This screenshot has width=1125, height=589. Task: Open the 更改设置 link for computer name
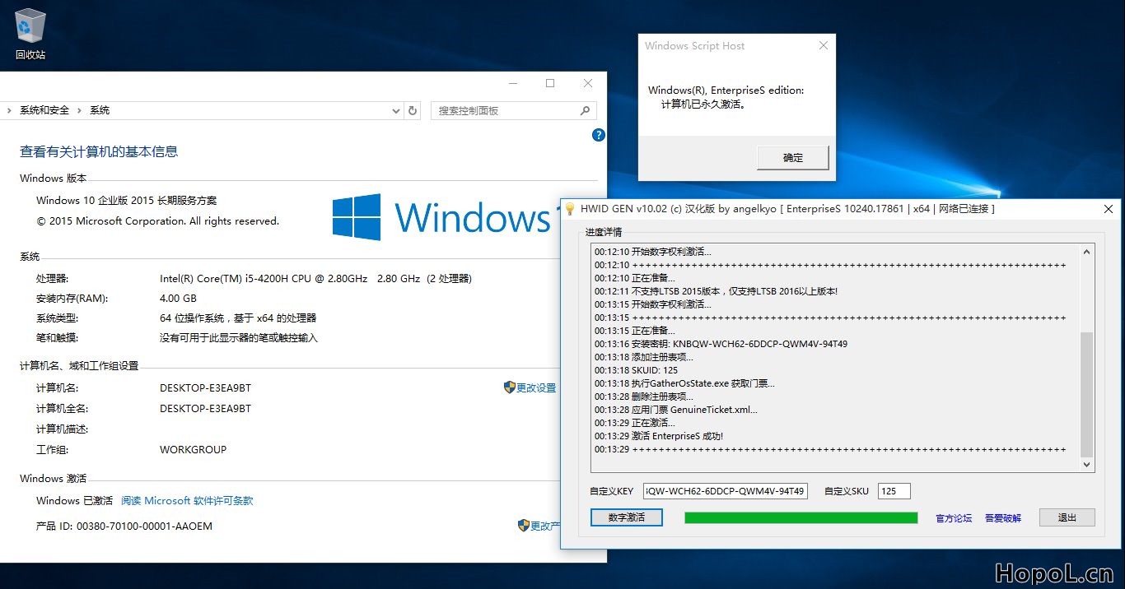pyautogui.click(x=536, y=388)
